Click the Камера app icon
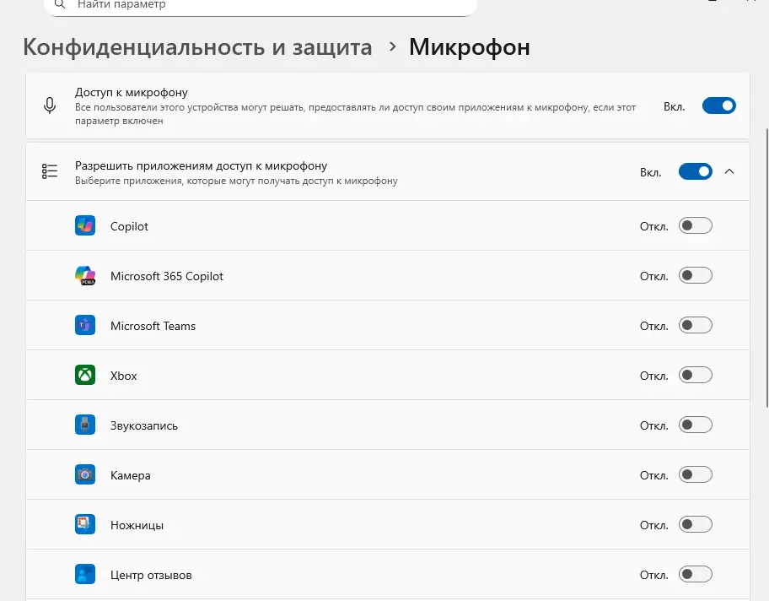The height and width of the screenshot is (601, 769). (85, 475)
